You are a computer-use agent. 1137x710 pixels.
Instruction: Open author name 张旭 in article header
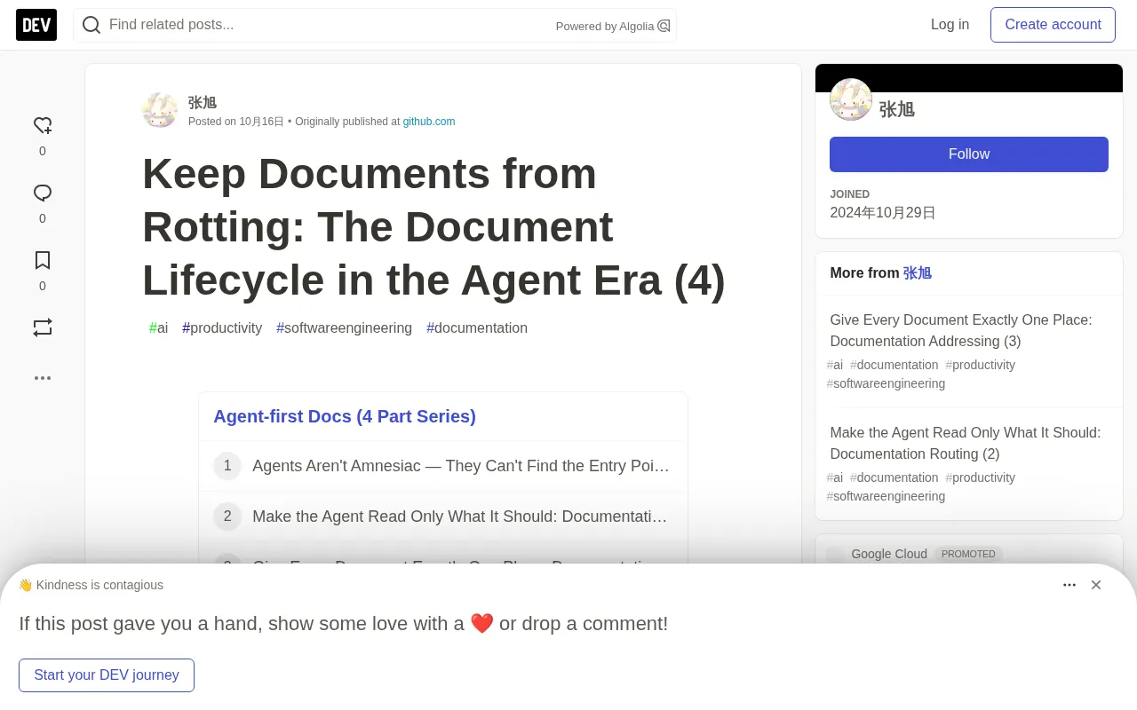pos(203,102)
